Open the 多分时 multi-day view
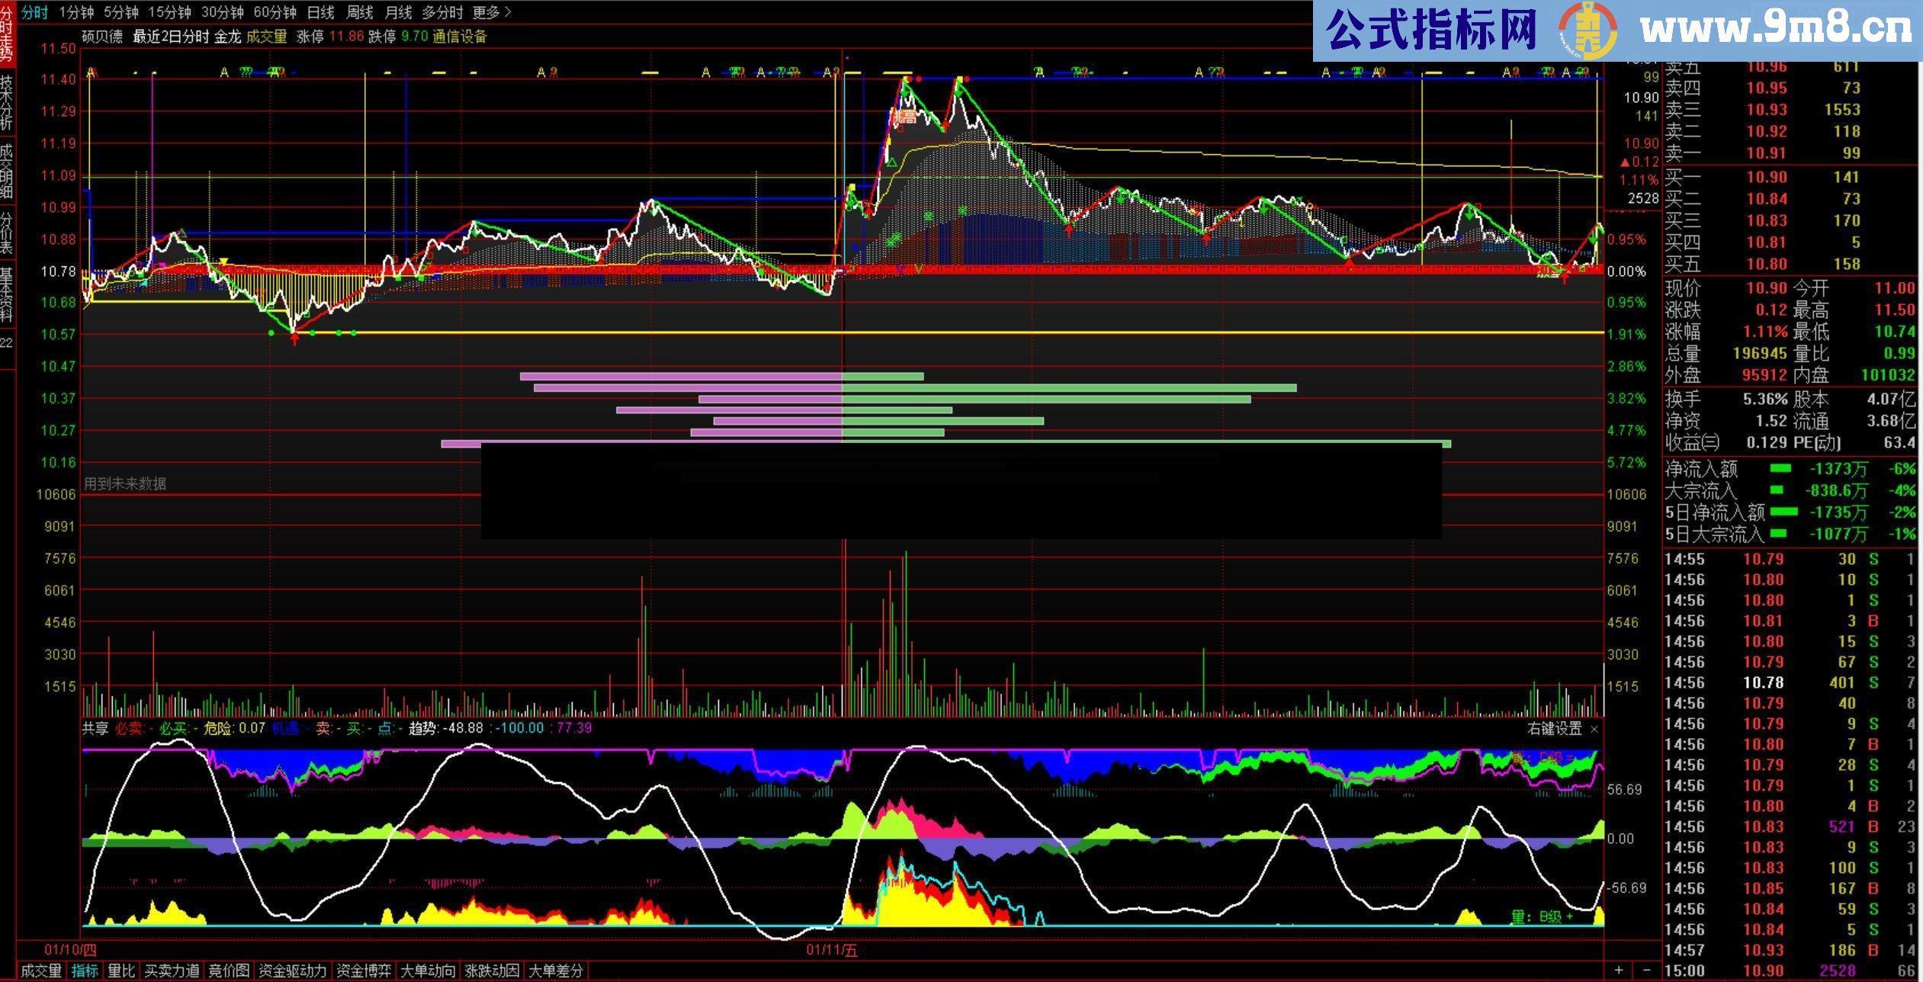Image resolution: width=1923 pixels, height=982 pixels. (x=442, y=12)
